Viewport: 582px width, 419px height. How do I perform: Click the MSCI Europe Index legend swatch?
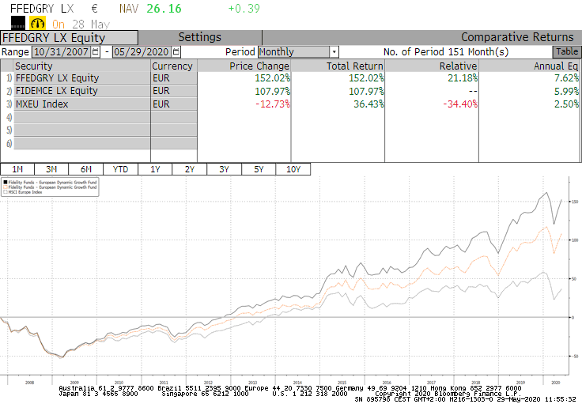pyautogui.click(x=6, y=192)
